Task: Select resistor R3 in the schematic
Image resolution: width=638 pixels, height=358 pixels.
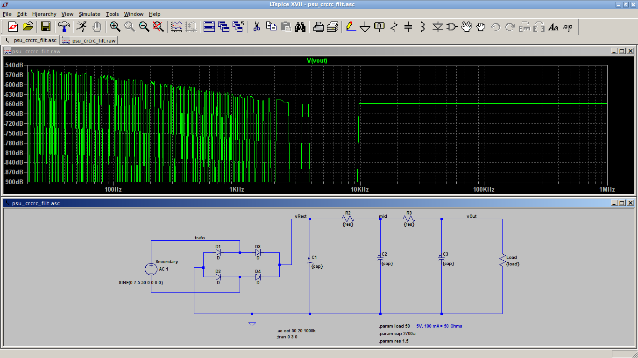Action: coord(409,219)
